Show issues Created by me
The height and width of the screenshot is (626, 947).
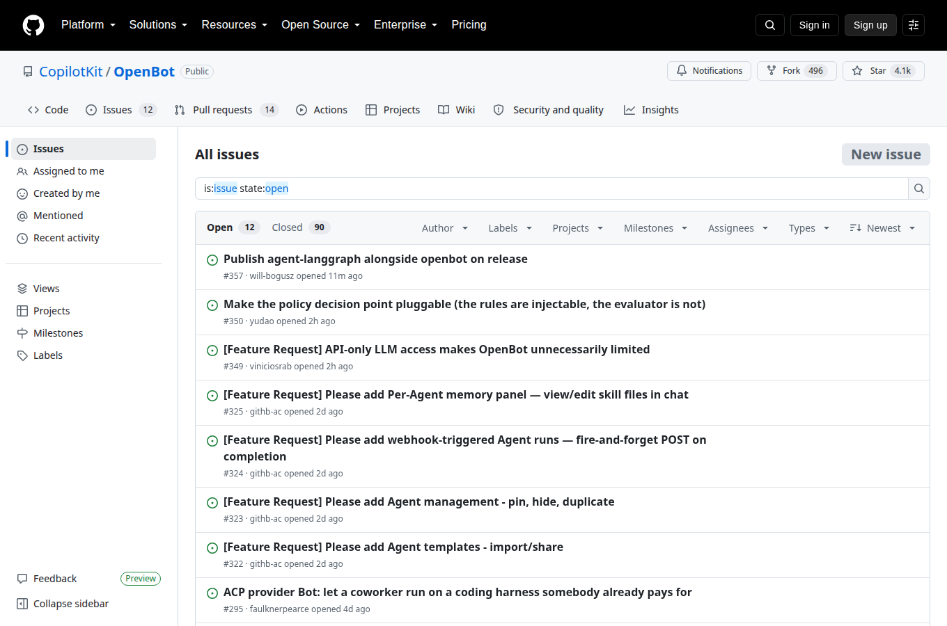(84, 193)
